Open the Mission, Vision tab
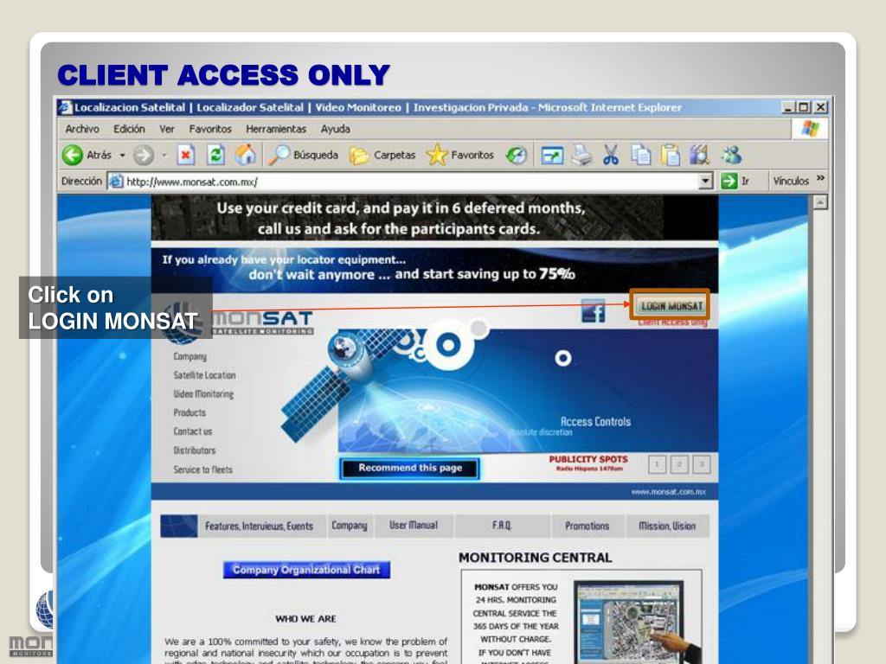The width and height of the screenshot is (886, 664). point(667,527)
